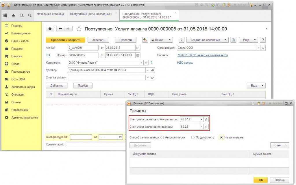Image resolution: width=296 pixels, height=185 pixels.
Task: Open calendar for Акт date
Action: (138, 48)
